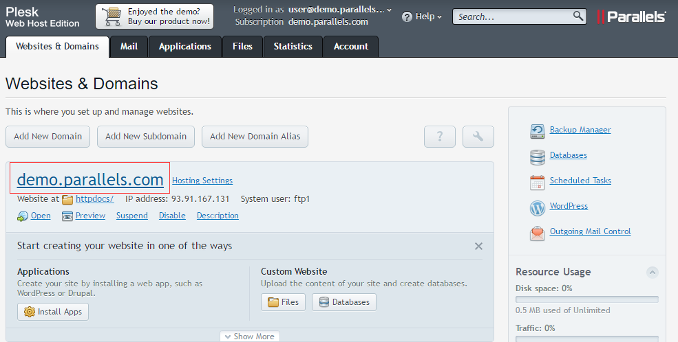Open the Scheduled Tasks link
Viewport: 678px width, 342px height.
pos(580,181)
